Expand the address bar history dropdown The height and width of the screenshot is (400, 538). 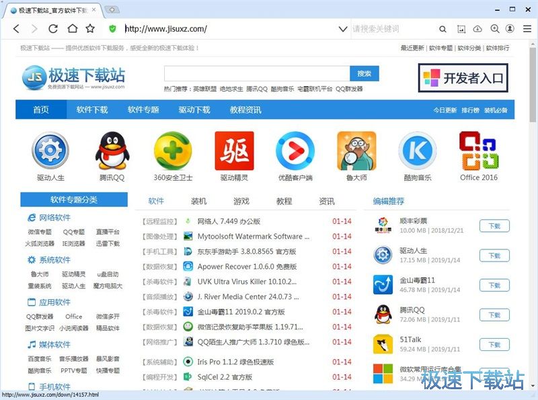[x=343, y=29]
